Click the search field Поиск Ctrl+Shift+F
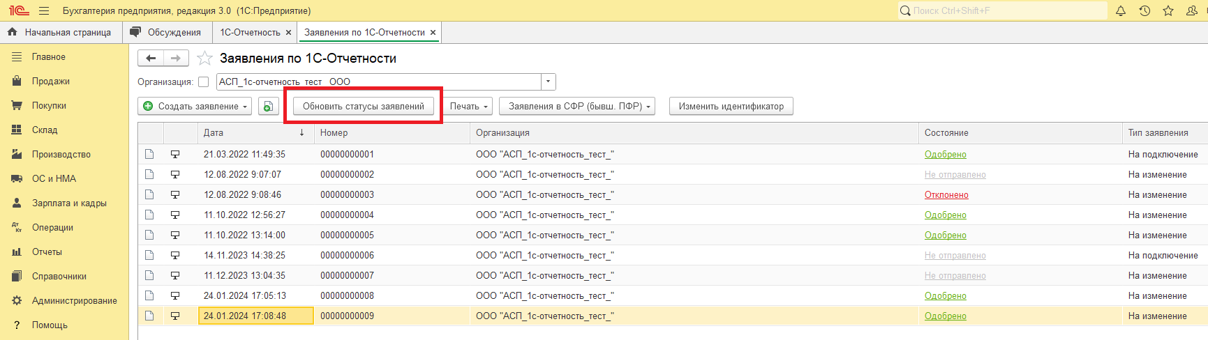 pyautogui.click(x=1002, y=10)
